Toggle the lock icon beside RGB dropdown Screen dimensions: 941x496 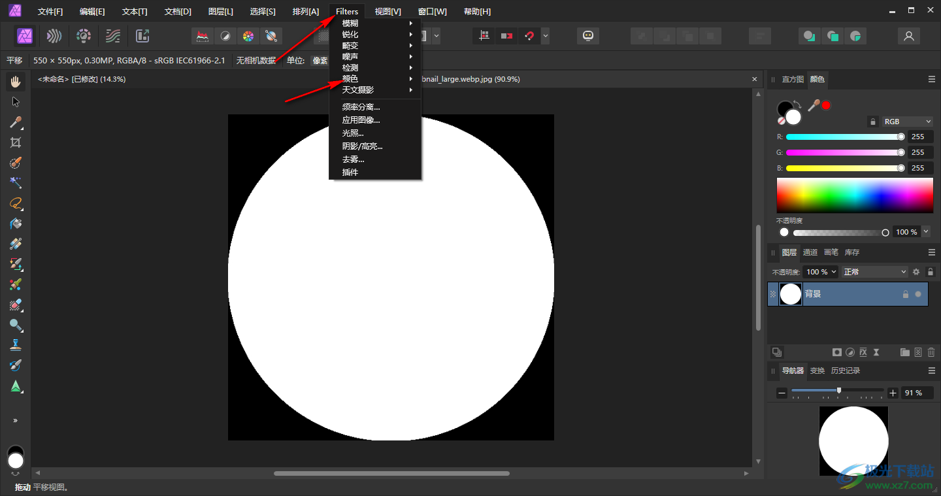pyautogui.click(x=872, y=122)
